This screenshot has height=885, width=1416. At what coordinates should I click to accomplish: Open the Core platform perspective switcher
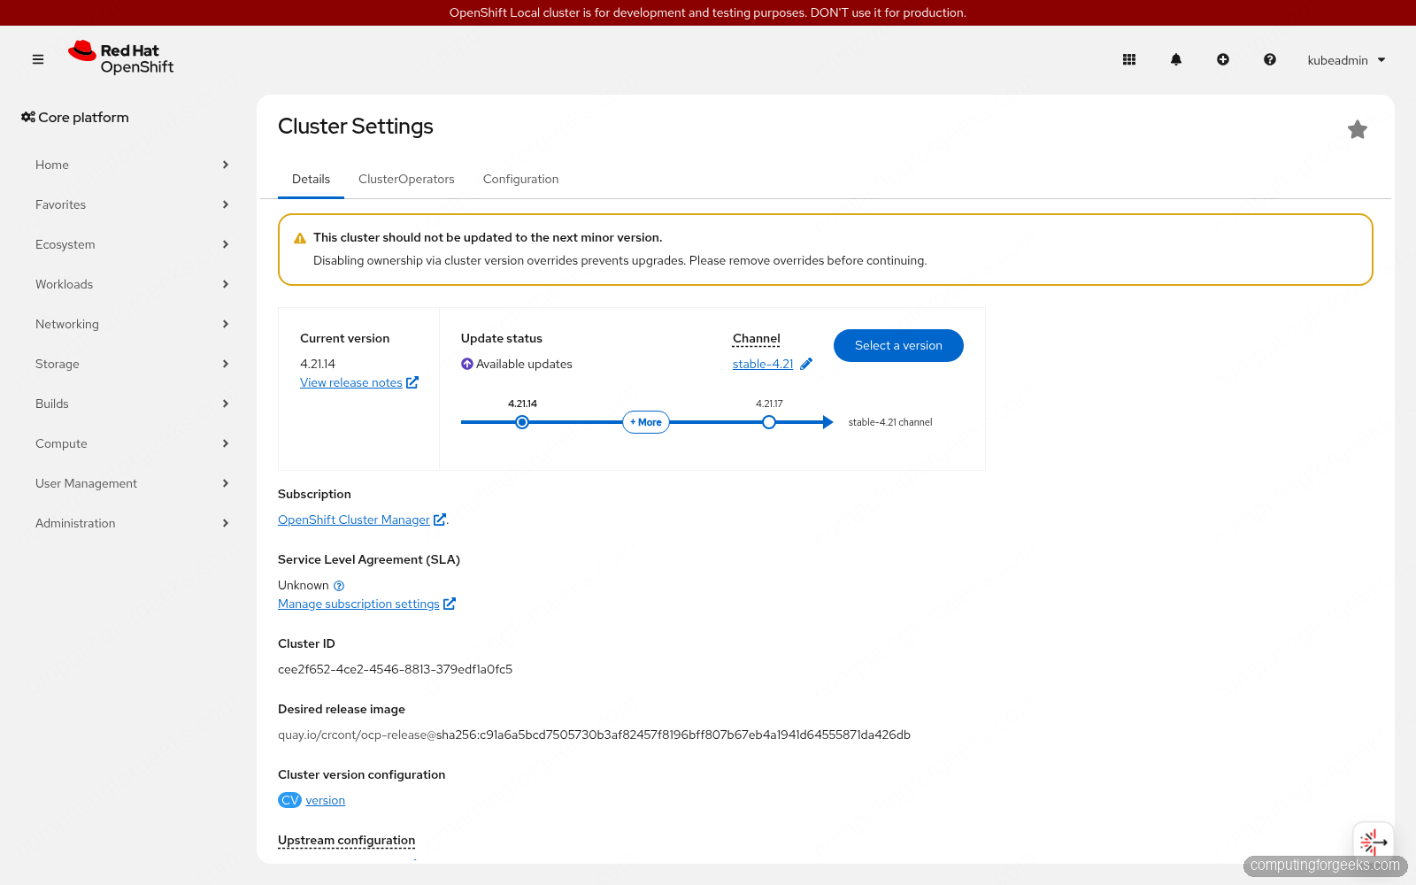point(75,117)
